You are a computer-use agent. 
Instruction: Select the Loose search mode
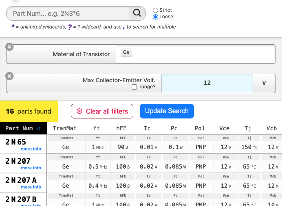(x=155, y=17)
